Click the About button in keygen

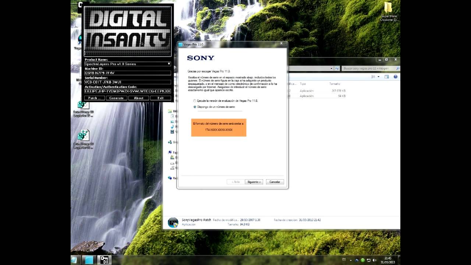pyautogui.click(x=139, y=98)
